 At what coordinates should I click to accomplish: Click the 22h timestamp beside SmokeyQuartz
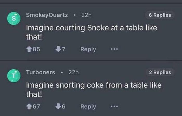pyautogui.click(x=86, y=15)
